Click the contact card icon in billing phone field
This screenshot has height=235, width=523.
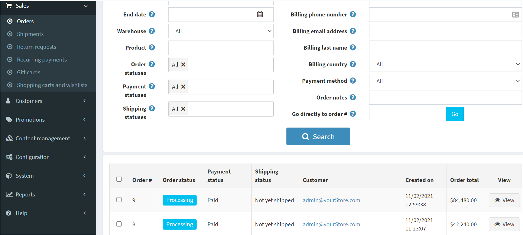click(515, 14)
